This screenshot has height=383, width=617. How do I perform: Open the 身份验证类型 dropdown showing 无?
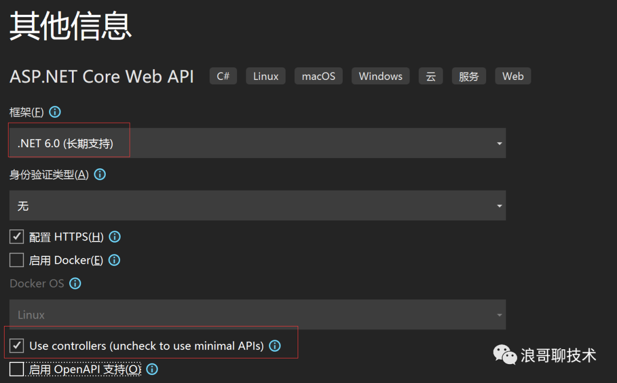coord(257,205)
